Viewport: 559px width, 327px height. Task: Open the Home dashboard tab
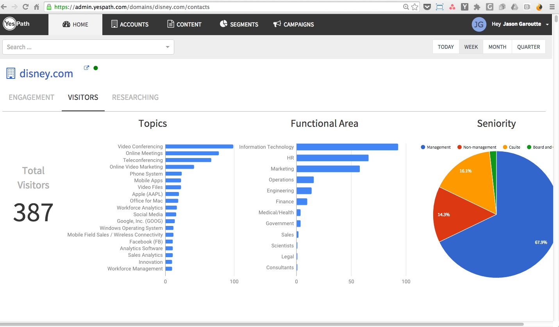(x=75, y=24)
